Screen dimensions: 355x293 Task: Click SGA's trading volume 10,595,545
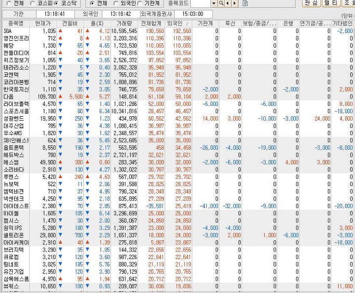point(124,31)
